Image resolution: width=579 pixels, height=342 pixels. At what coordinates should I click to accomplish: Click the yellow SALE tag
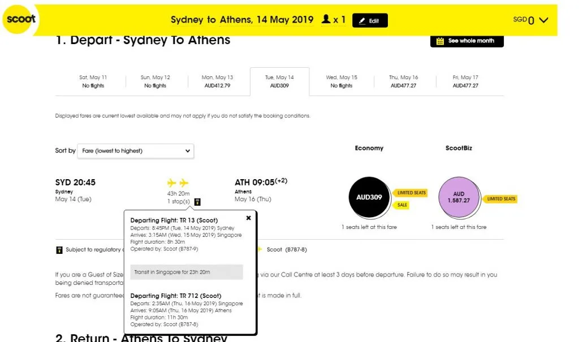[402, 205]
